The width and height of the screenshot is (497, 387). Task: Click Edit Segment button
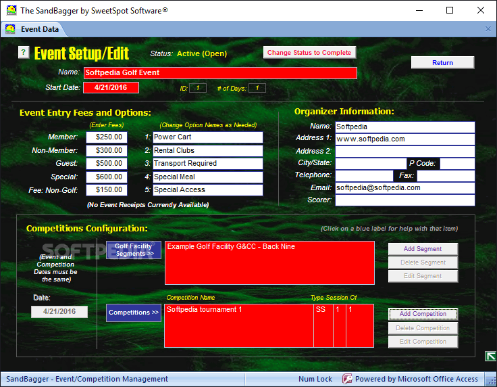pyautogui.click(x=423, y=276)
